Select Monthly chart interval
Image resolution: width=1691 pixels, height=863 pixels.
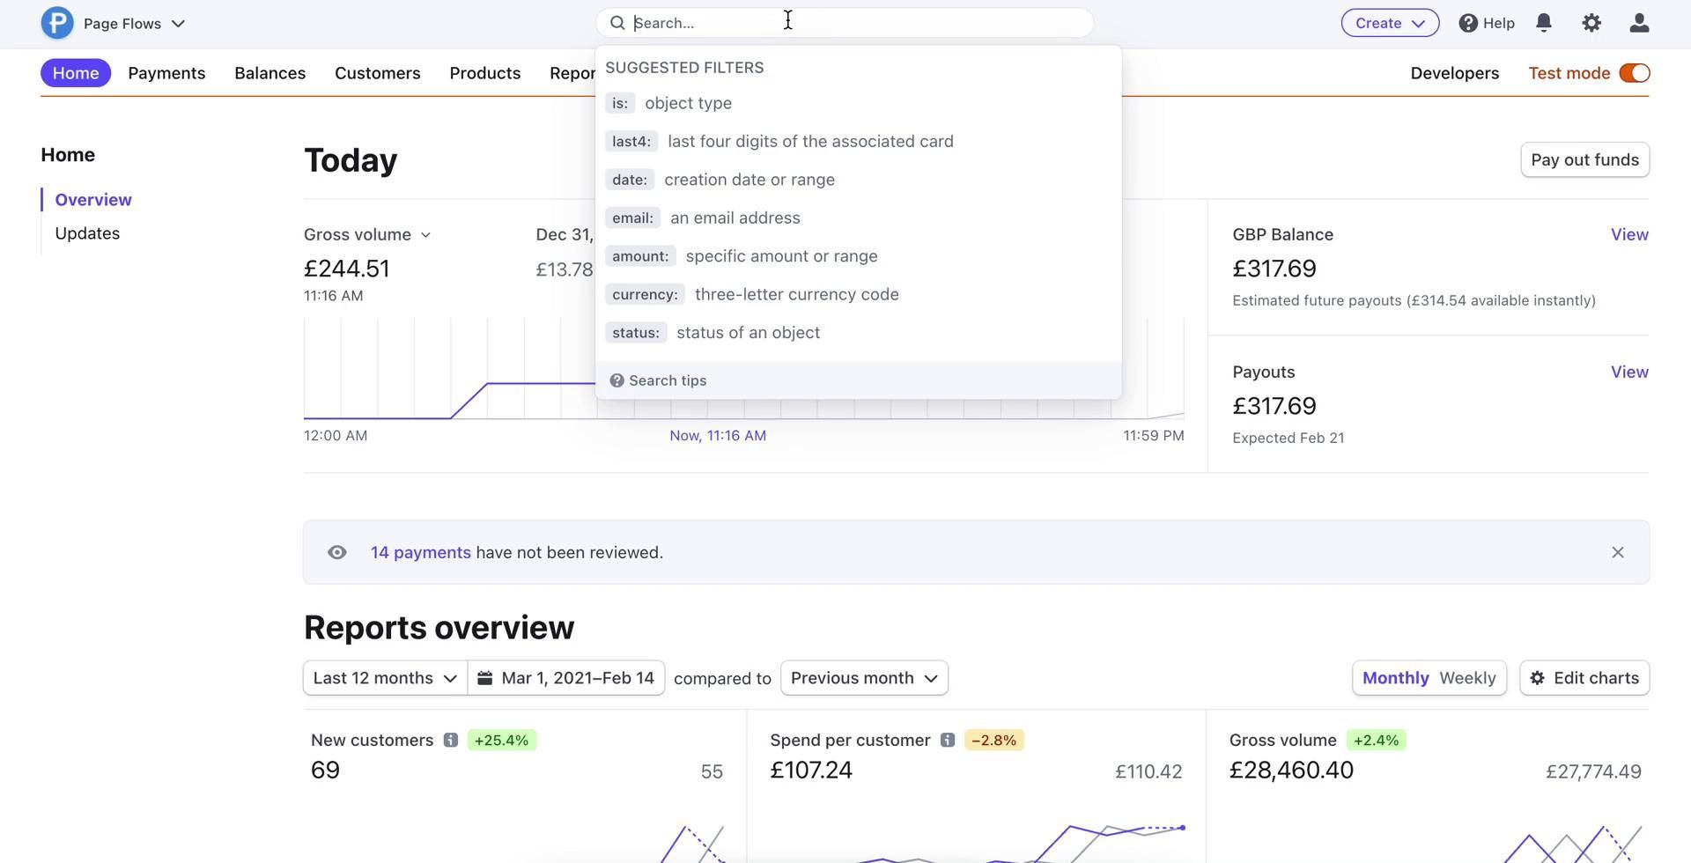coord(1395,678)
